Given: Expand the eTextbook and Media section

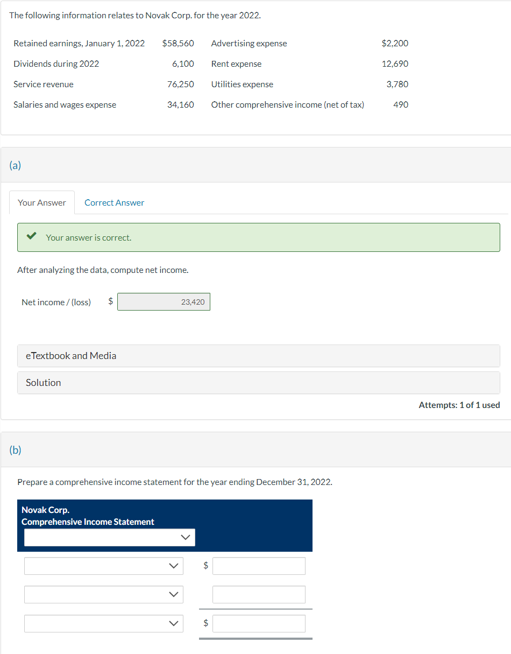Looking at the screenshot, I should click(x=258, y=356).
